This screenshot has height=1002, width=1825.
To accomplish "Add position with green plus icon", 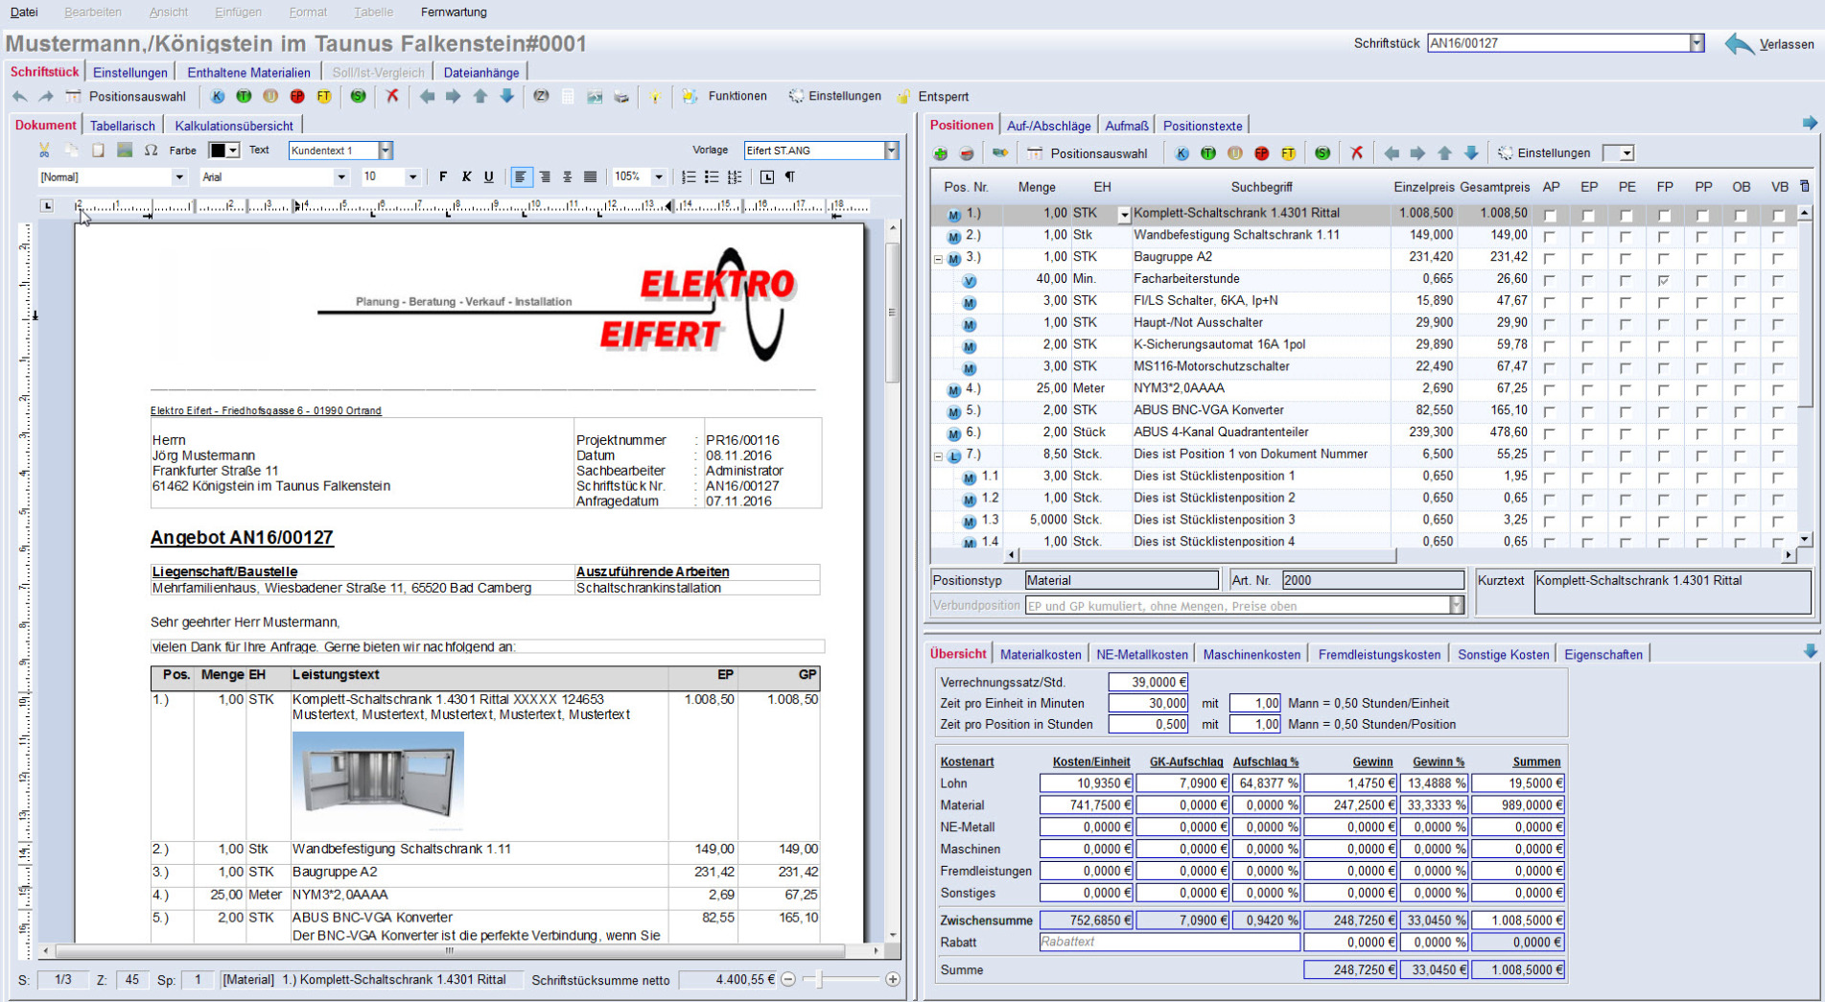I will 940,153.
